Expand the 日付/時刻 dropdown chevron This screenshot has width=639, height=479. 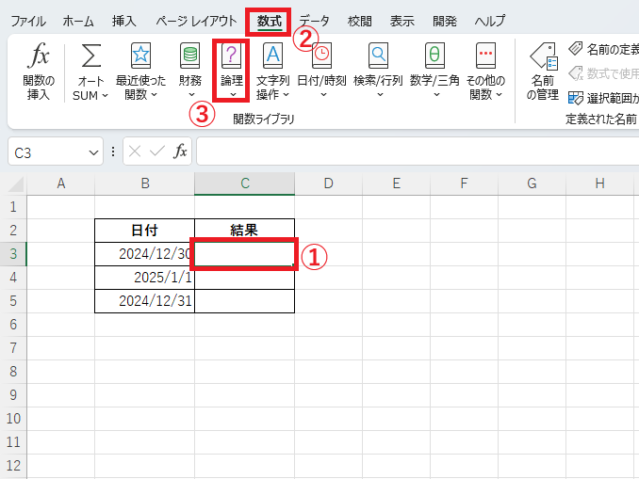click(323, 95)
